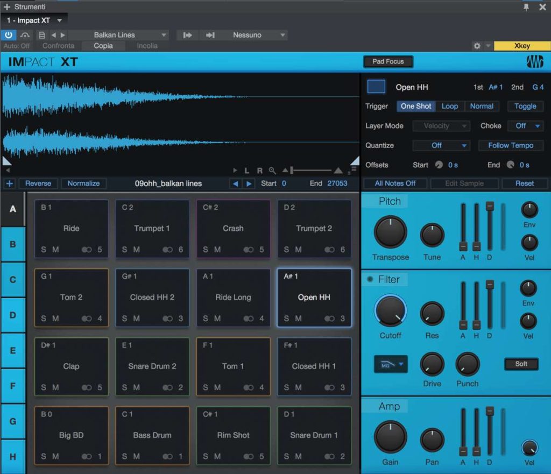Screen dimensions: 551x474
Task: Select One Shot trigger mode
Action: point(416,106)
